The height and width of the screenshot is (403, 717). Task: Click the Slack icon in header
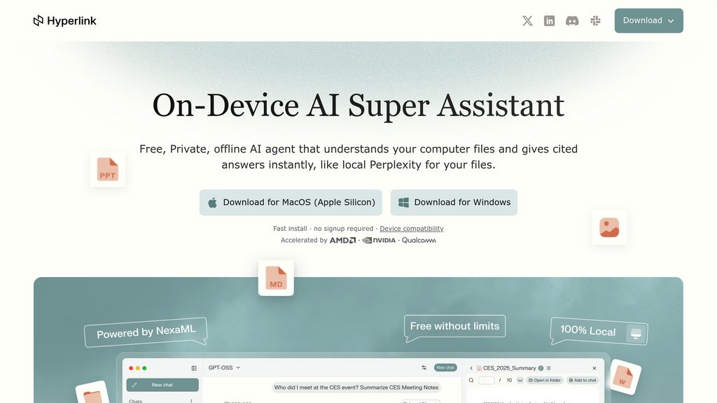pos(595,21)
